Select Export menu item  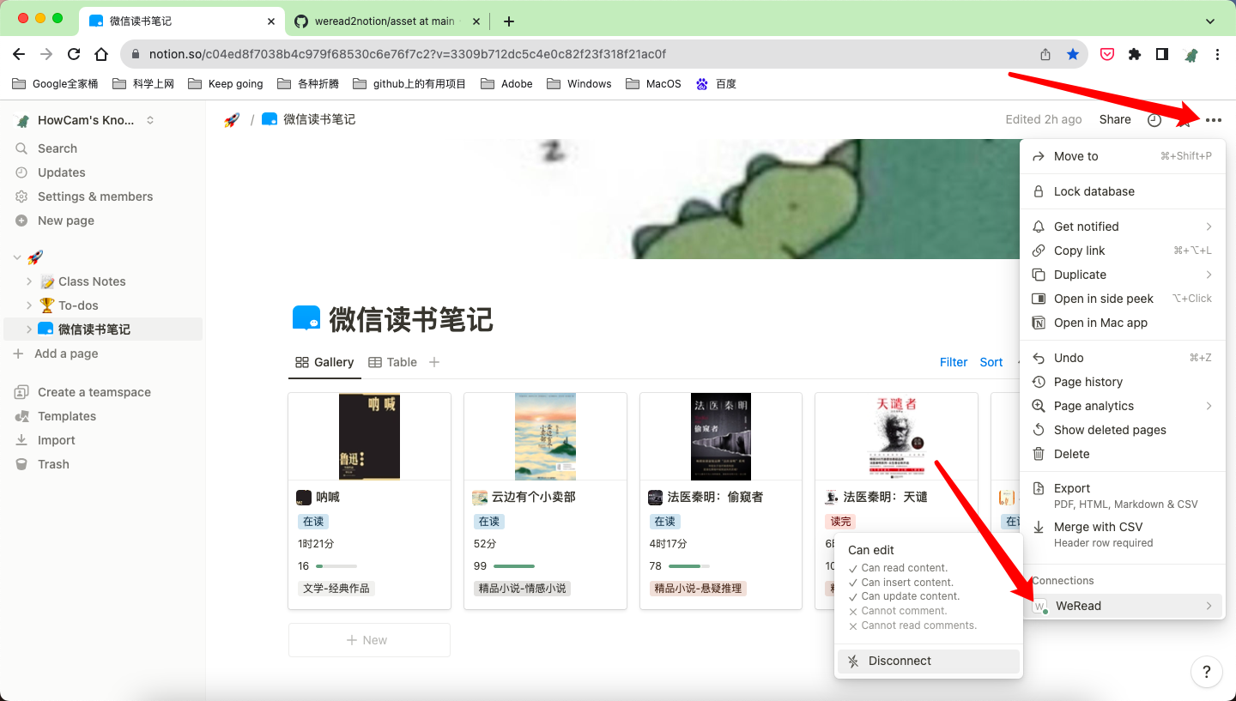coord(1122,495)
